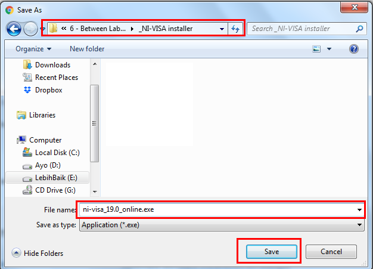
Task: Expand the File name dropdown arrow
Action: [359, 210]
